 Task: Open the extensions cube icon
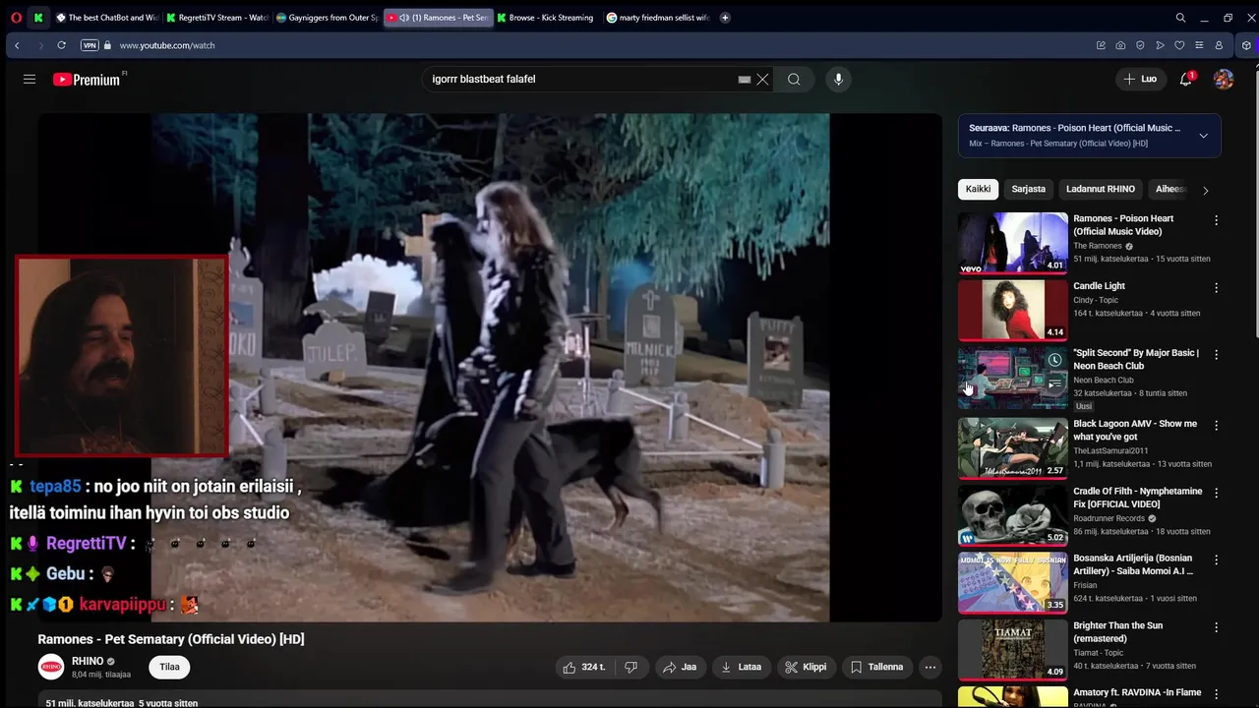pos(1246,45)
